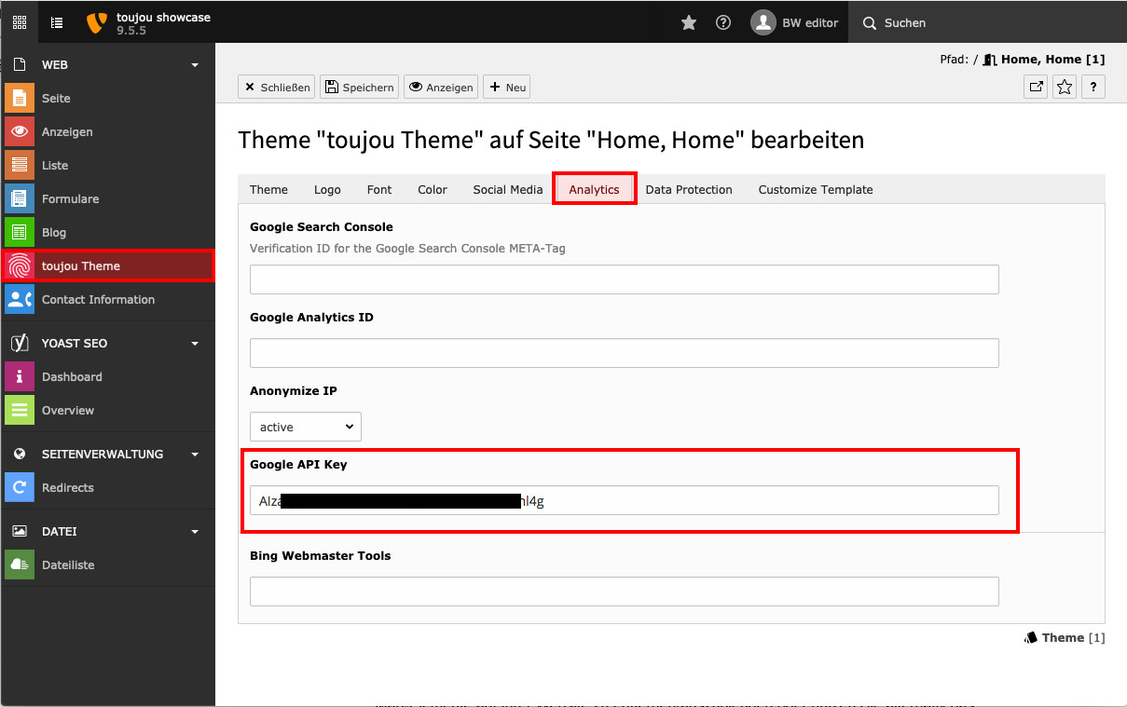Open the help question mark in top bar
The width and height of the screenshot is (1127, 707).
pos(723,23)
